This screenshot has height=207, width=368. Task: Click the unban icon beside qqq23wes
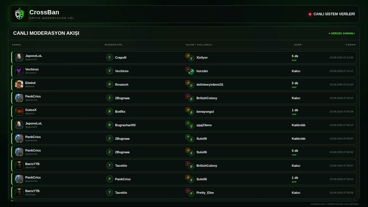188,123
